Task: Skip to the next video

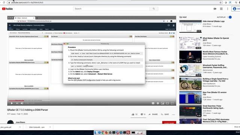Action: 17,103
